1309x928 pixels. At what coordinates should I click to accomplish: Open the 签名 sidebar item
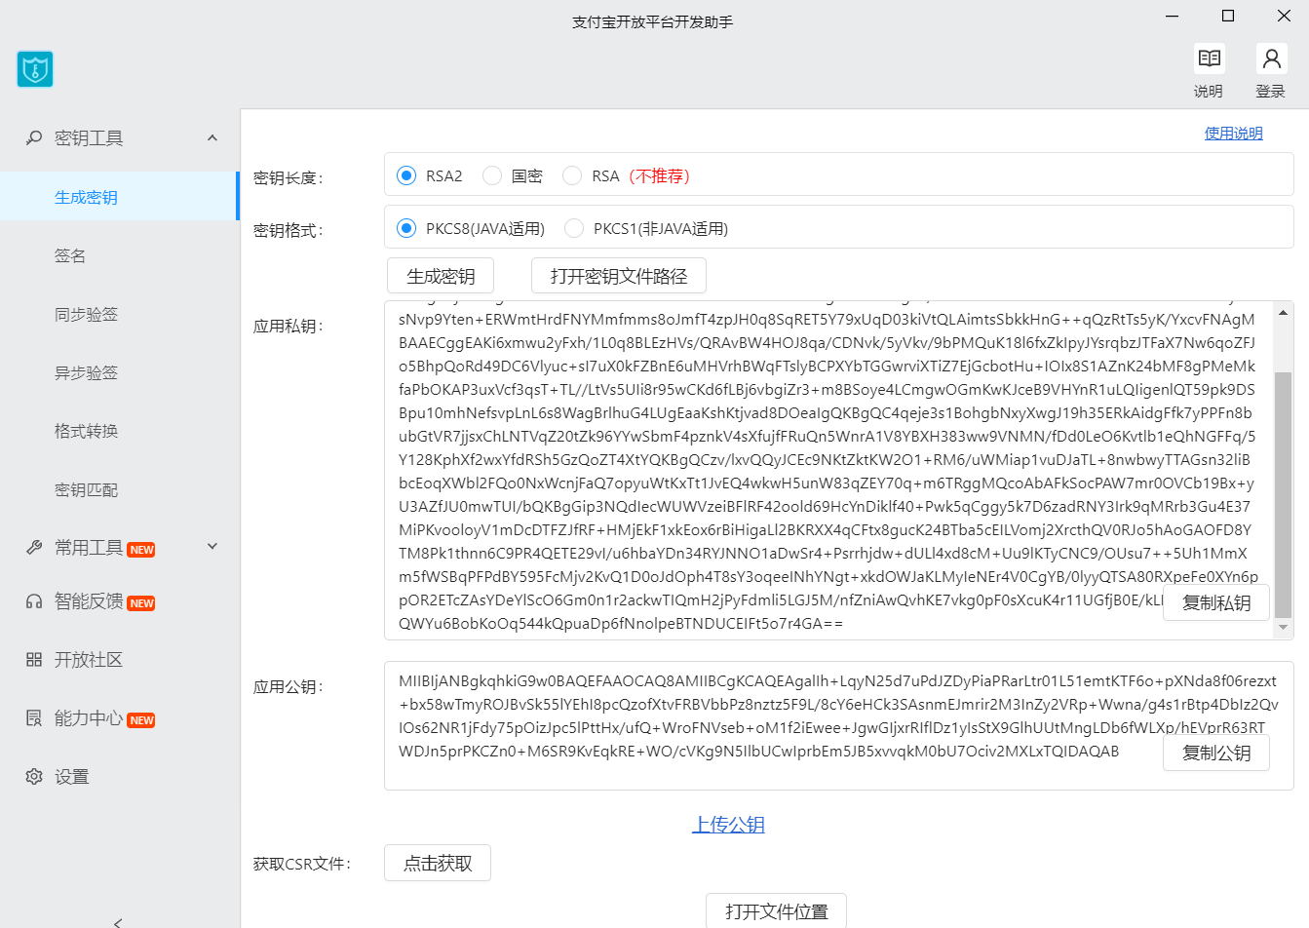click(x=119, y=255)
